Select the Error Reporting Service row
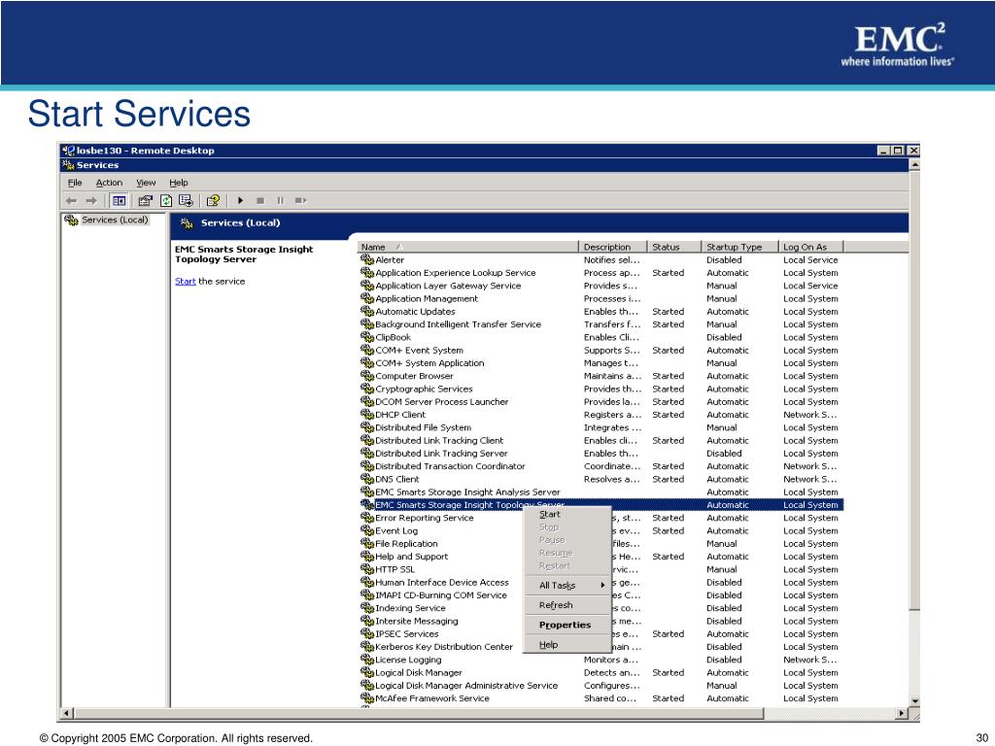995x746 pixels. pyautogui.click(x=600, y=518)
